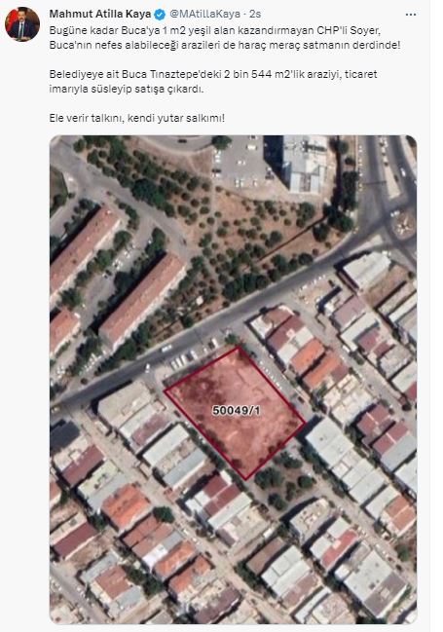Select the tweet paragraph starting "Bugüne kadar Buca'ya"
443x632 pixels.
pyautogui.click(x=225, y=37)
